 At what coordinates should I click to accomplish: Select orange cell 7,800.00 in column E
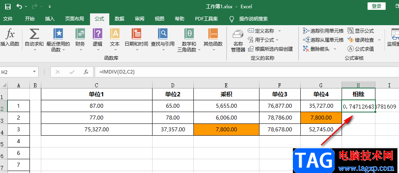click(226, 129)
